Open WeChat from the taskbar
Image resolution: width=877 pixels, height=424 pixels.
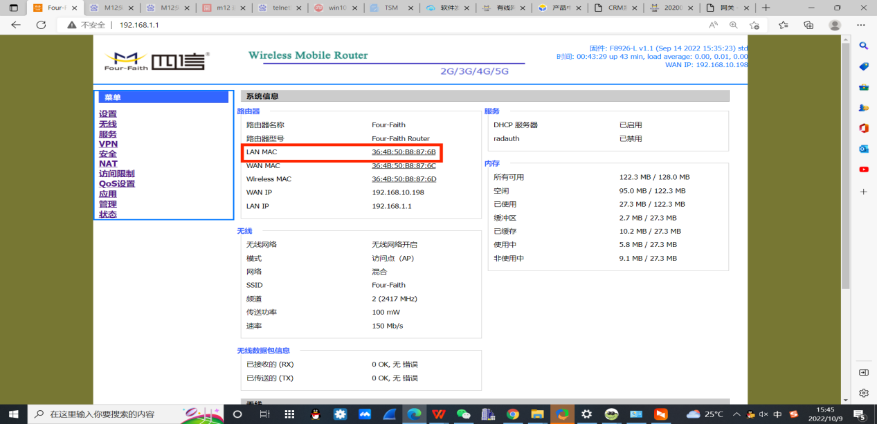[x=463, y=414]
